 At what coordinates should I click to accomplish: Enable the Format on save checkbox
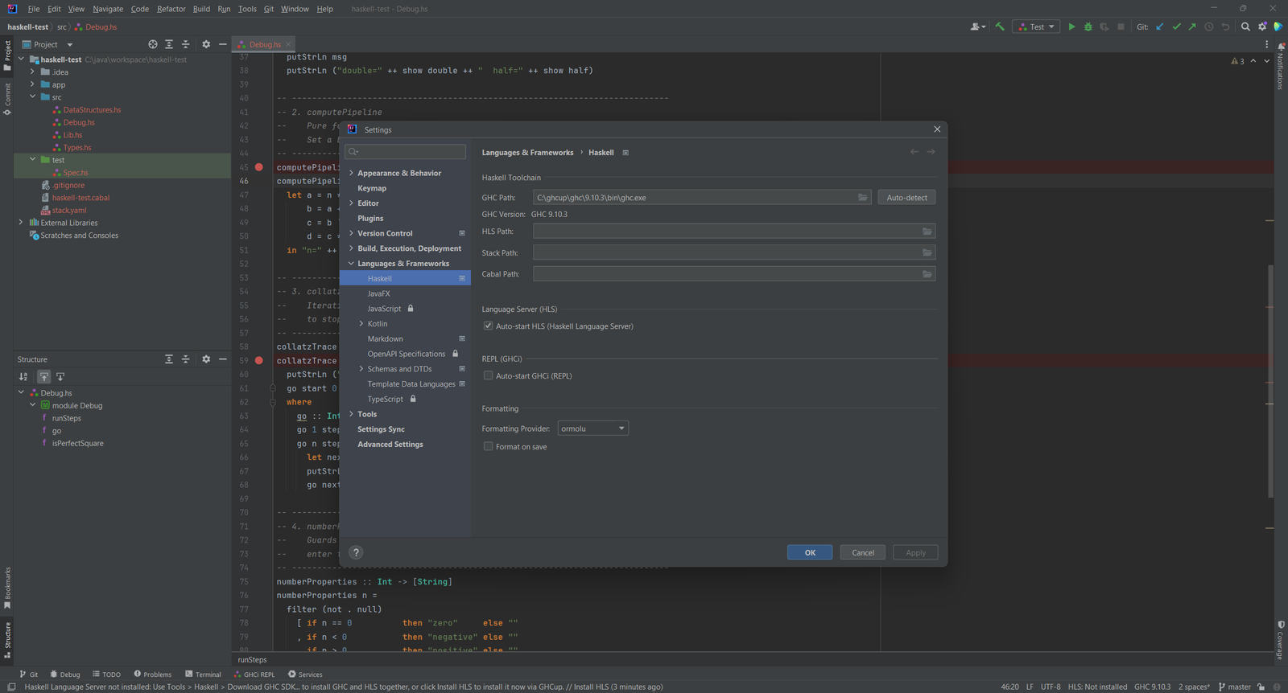coord(488,446)
